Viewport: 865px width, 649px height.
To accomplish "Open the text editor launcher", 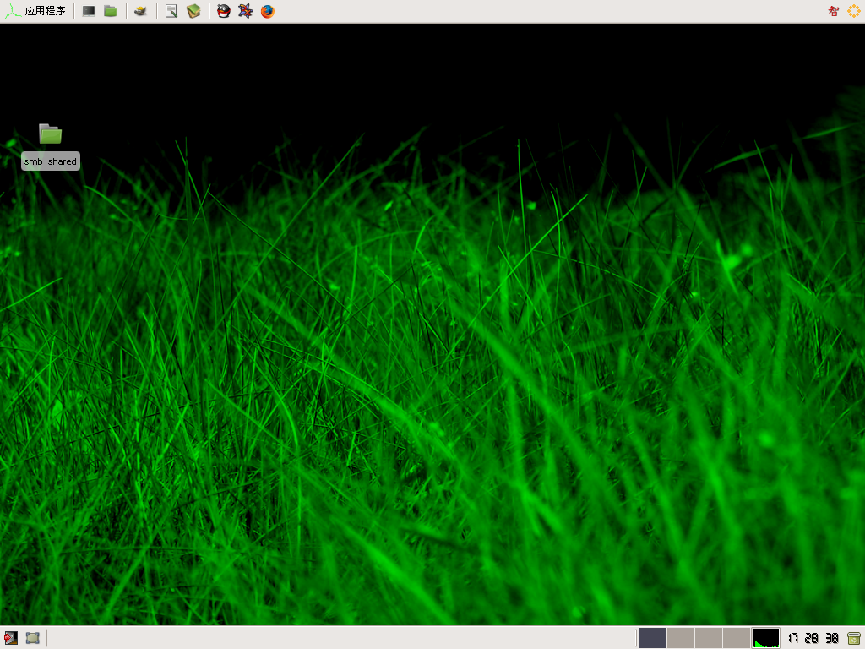I will [171, 11].
